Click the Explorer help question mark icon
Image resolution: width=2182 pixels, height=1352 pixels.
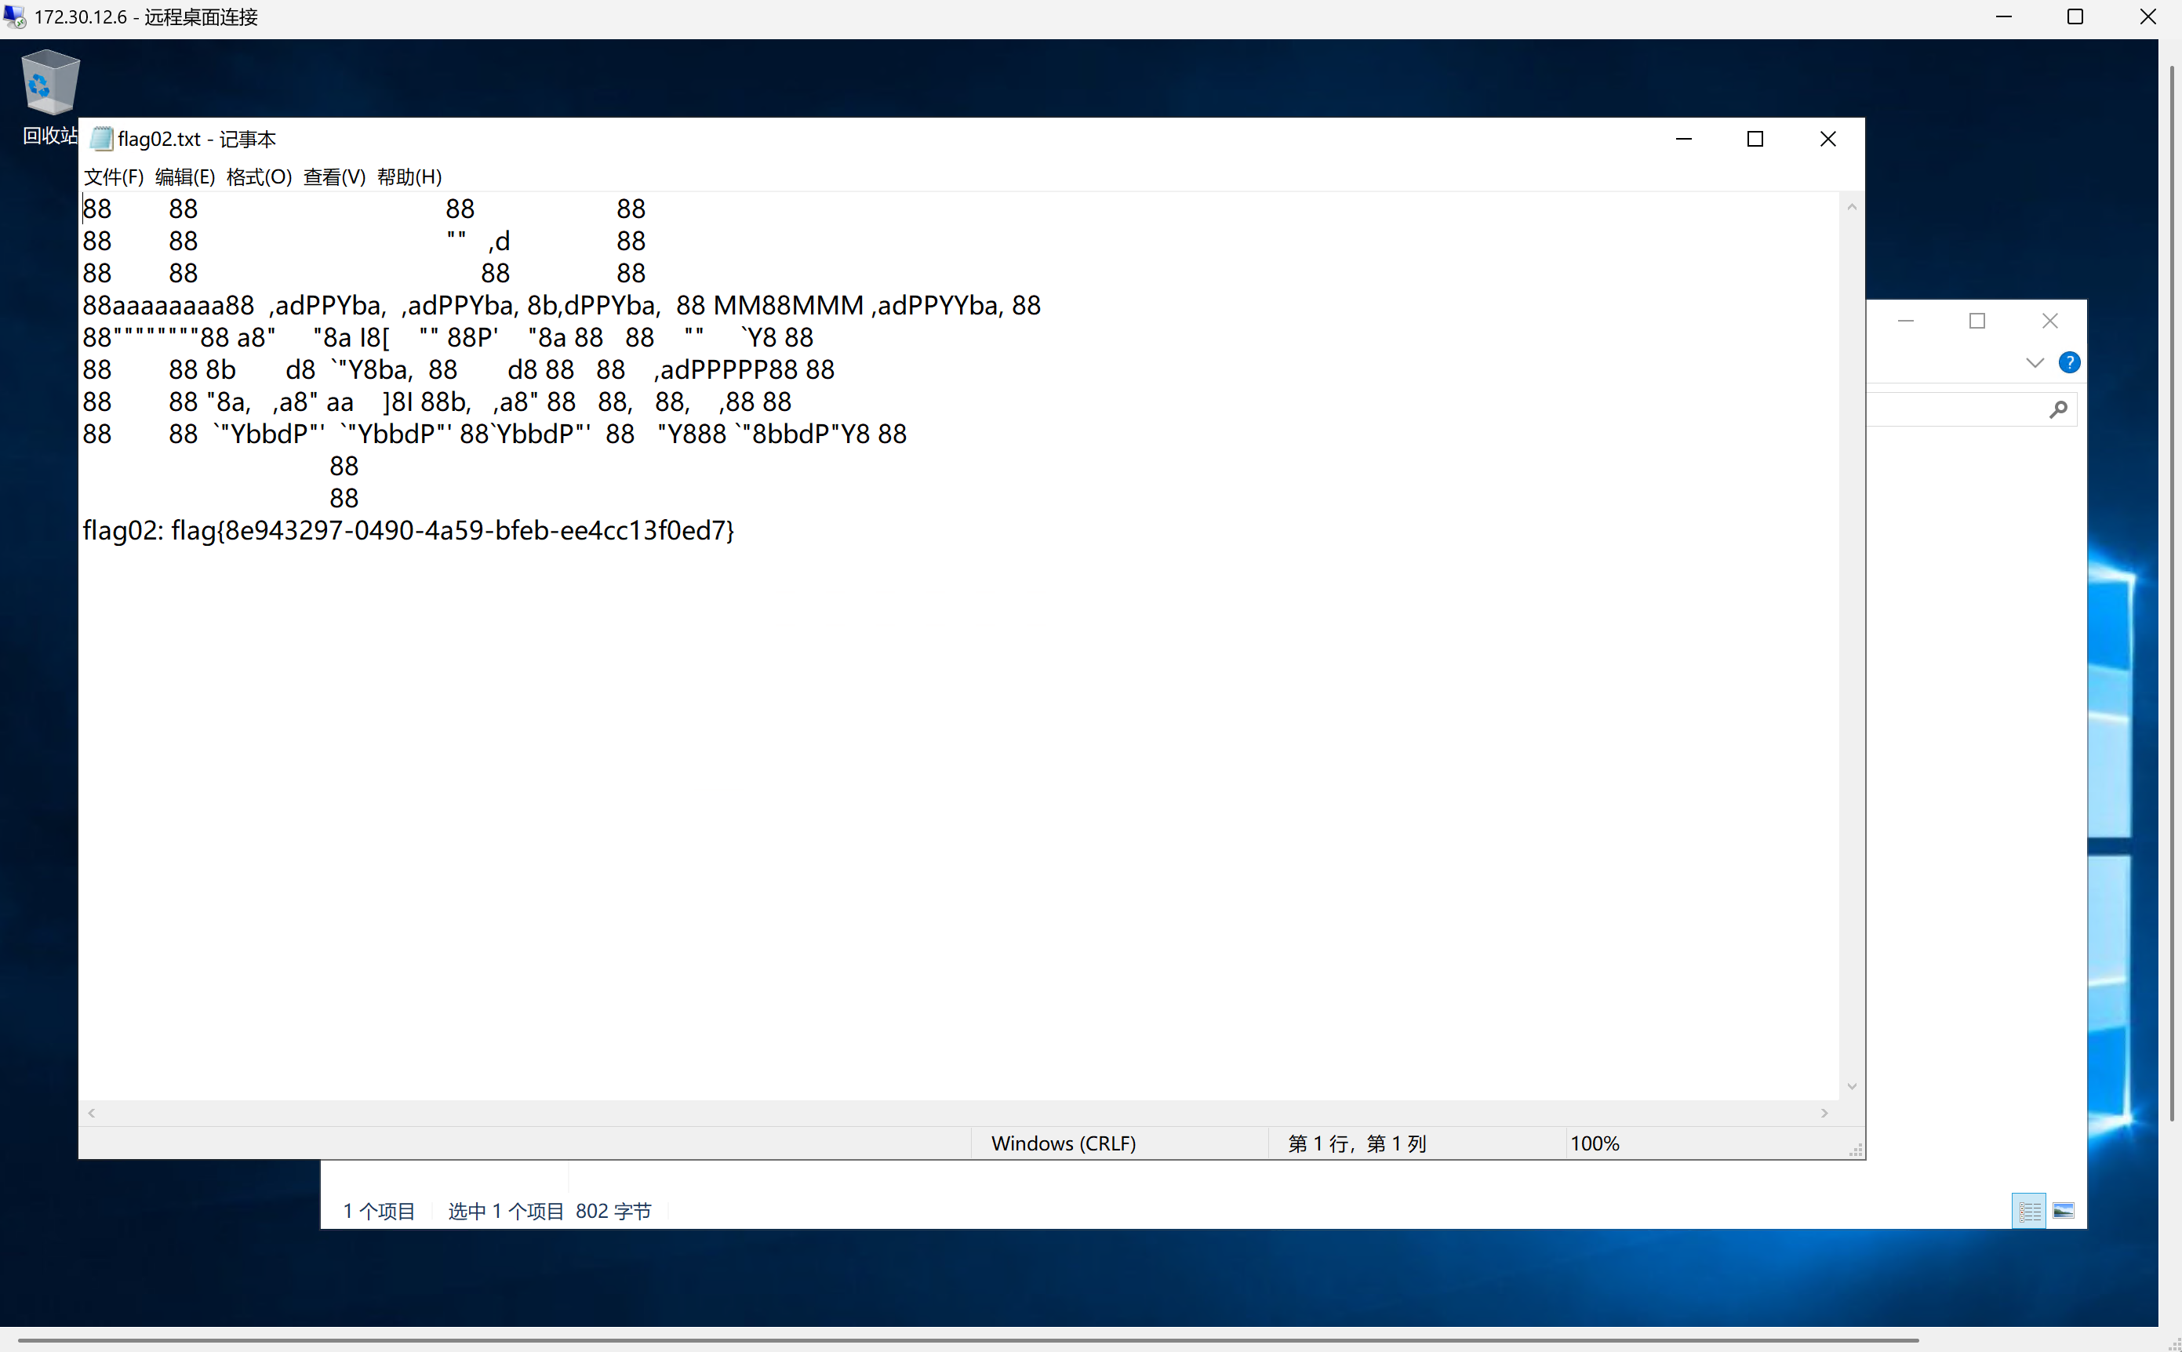pyautogui.click(x=2068, y=362)
